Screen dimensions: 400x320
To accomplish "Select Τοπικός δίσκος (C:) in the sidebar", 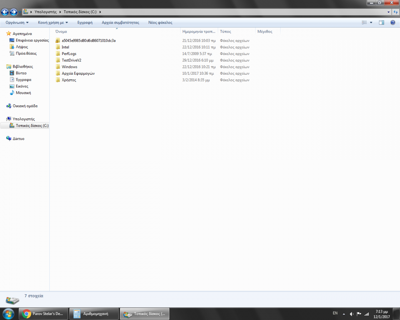I will click(x=32, y=126).
